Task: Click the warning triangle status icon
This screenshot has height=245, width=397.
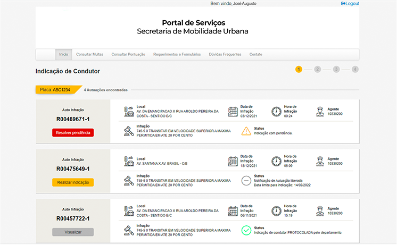Action: click(x=246, y=131)
